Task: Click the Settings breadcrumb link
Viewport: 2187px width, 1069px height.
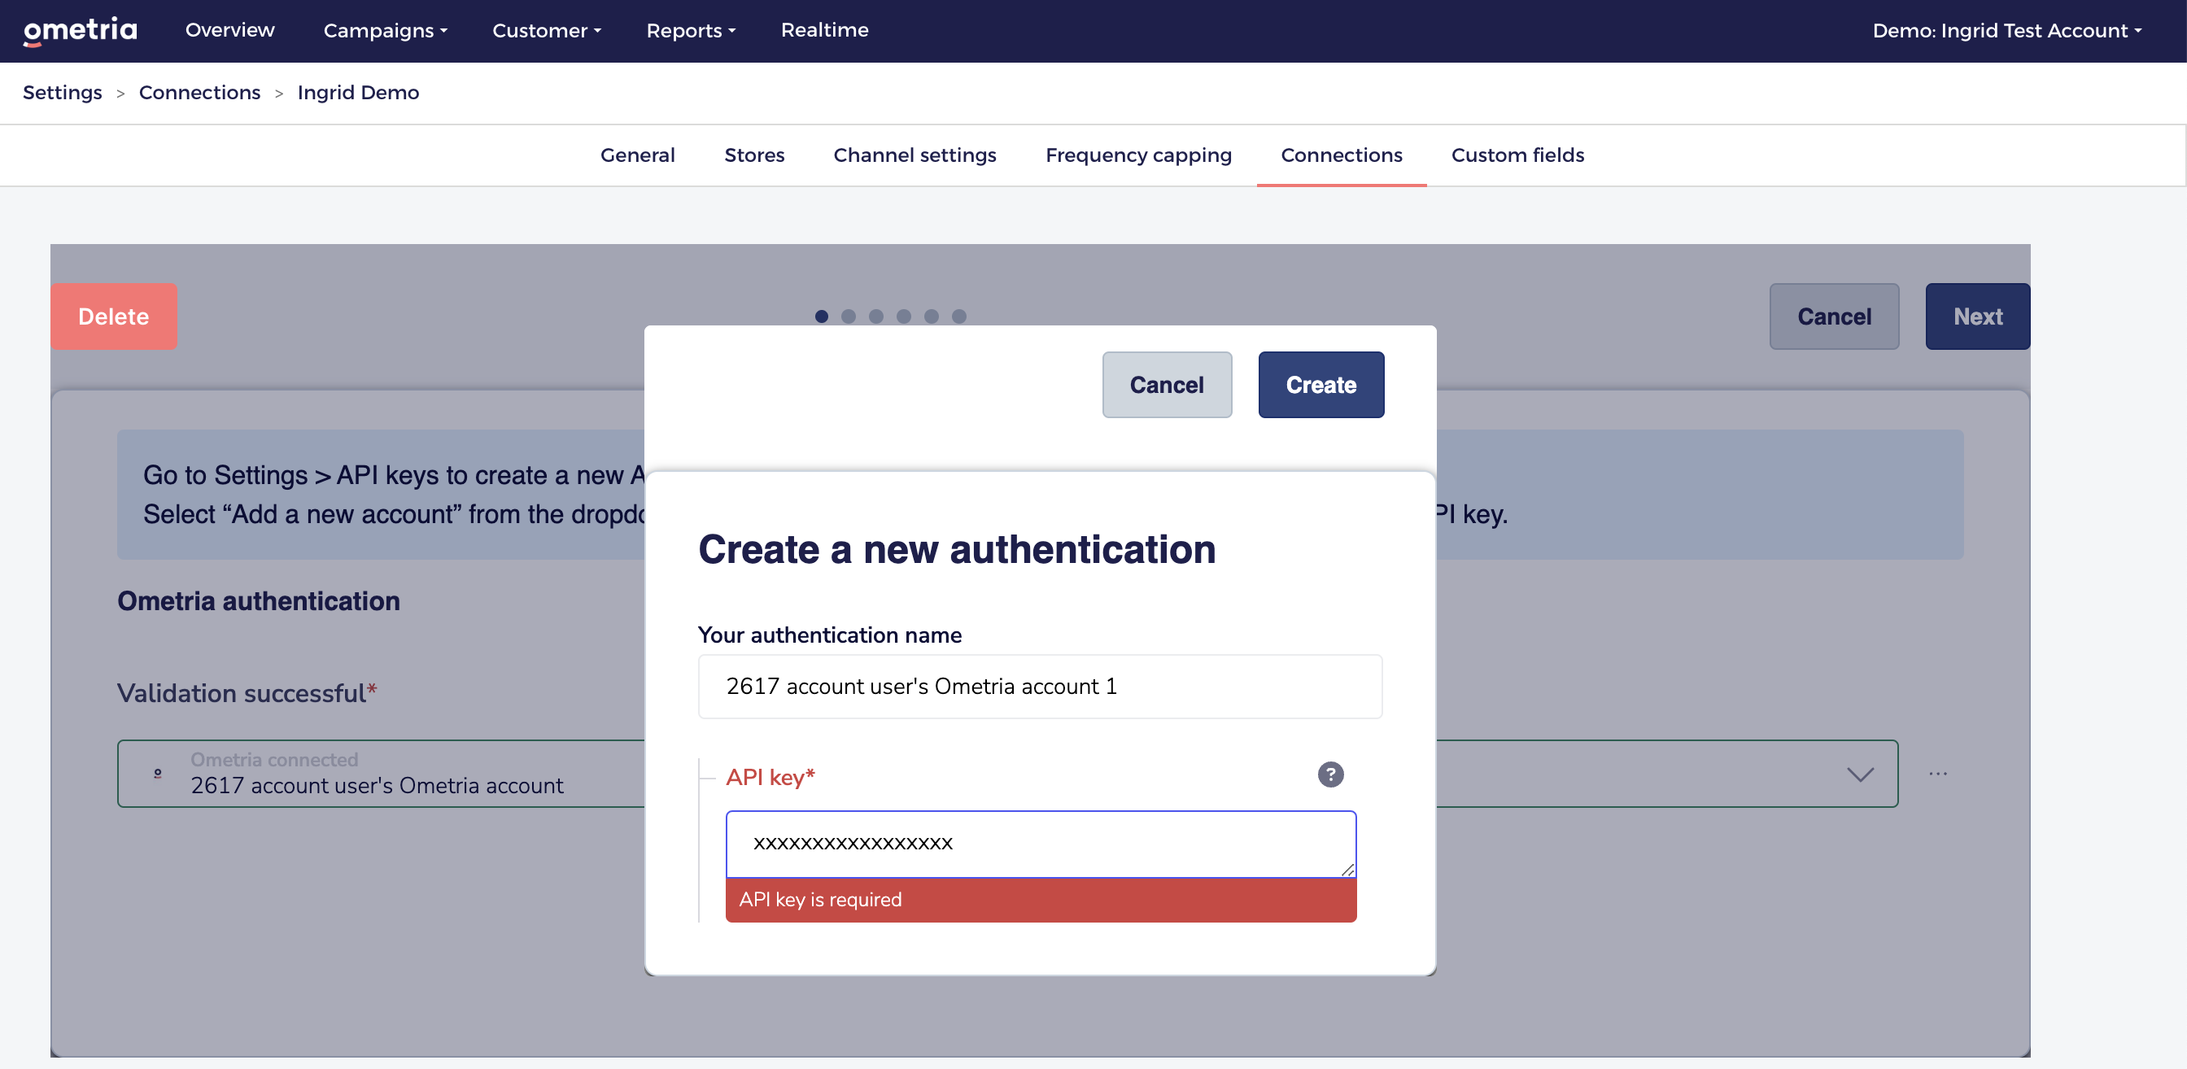Action: 62,93
